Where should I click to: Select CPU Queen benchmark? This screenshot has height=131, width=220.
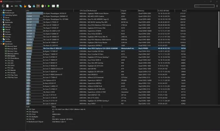[x=11, y=56]
